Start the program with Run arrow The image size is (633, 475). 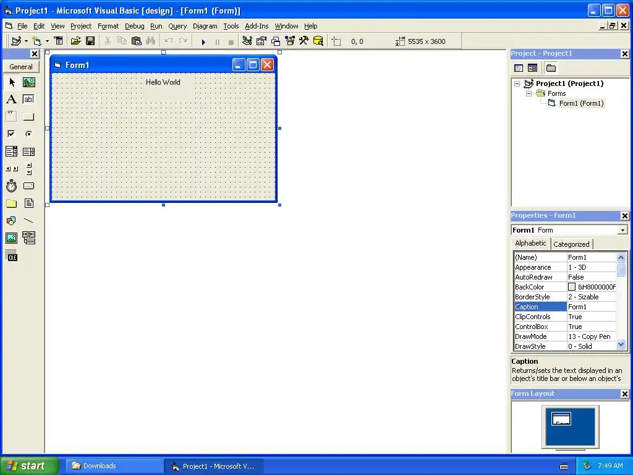pyautogui.click(x=203, y=41)
